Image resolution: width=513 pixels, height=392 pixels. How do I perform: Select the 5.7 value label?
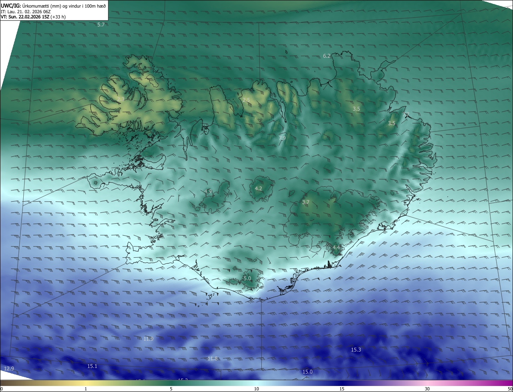click(101, 25)
